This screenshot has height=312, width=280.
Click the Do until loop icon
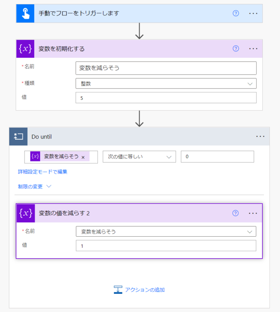pyautogui.click(x=18, y=136)
